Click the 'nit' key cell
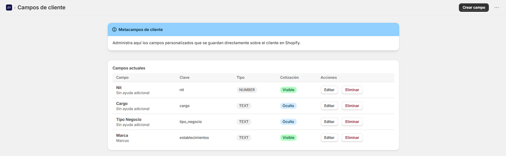 pos(182,90)
